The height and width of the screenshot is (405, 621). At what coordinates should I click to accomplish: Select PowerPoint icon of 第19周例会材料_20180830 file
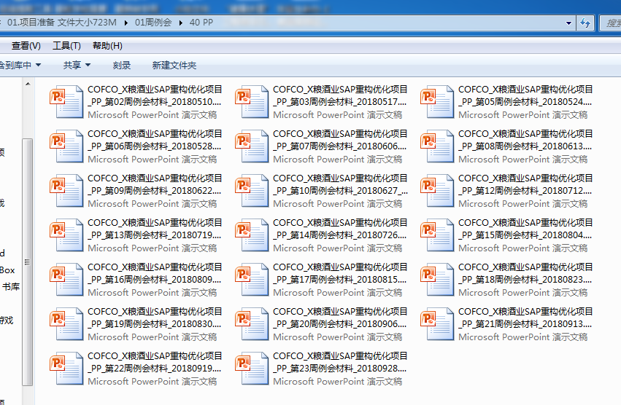(66, 324)
